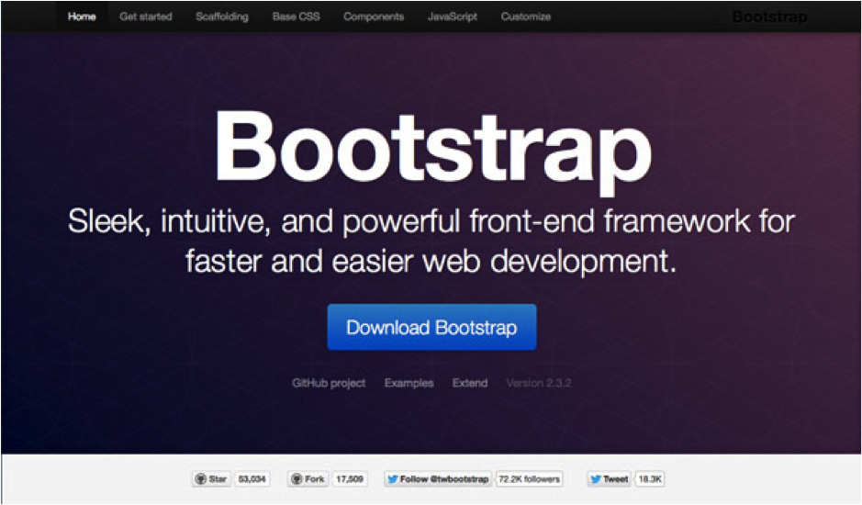Image resolution: width=862 pixels, height=505 pixels.
Task: Open the 18.3K tweet count
Action: tap(650, 479)
